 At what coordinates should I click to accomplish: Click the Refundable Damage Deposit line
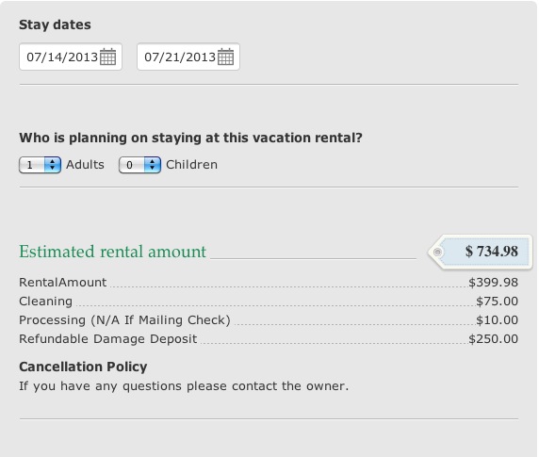[x=269, y=339]
